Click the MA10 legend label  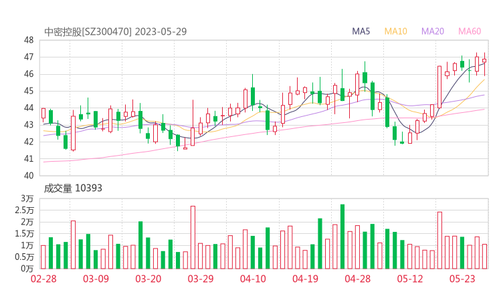coord(395,31)
